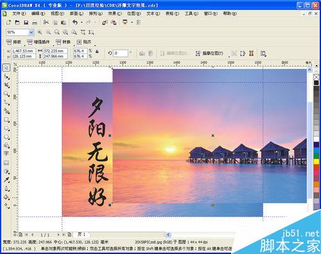Click the Copy icon
This screenshot has width=321, height=254.
click(x=55, y=23)
